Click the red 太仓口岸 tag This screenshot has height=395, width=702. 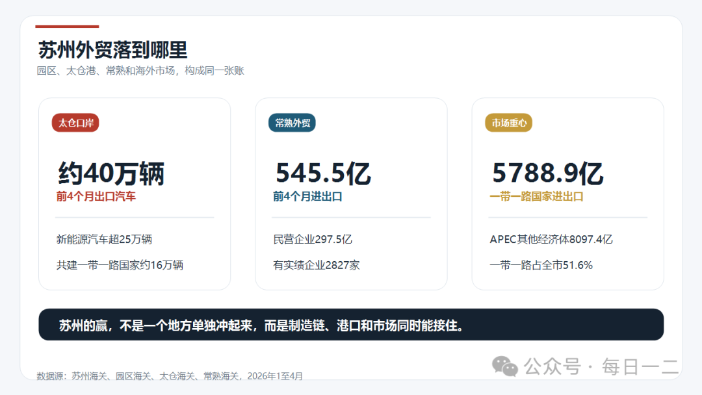[75, 123]
